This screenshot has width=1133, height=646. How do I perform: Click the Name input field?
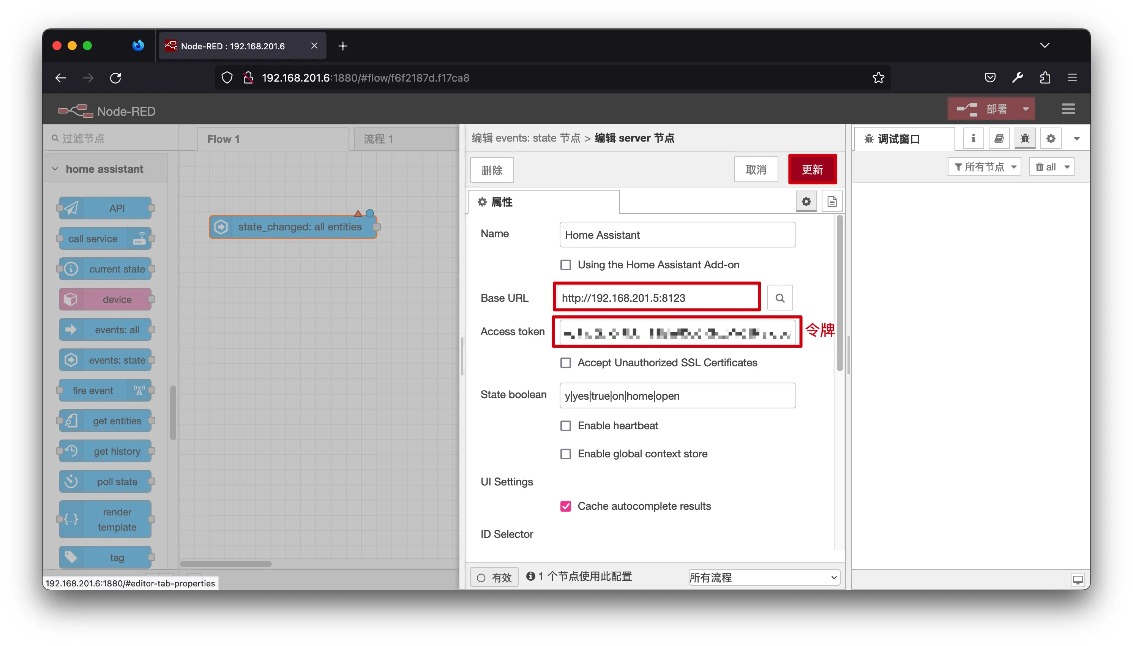(x=677, y=235)
